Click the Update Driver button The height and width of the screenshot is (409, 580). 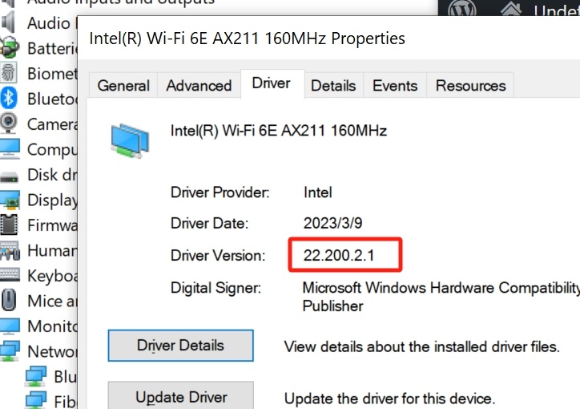point(181,396)
